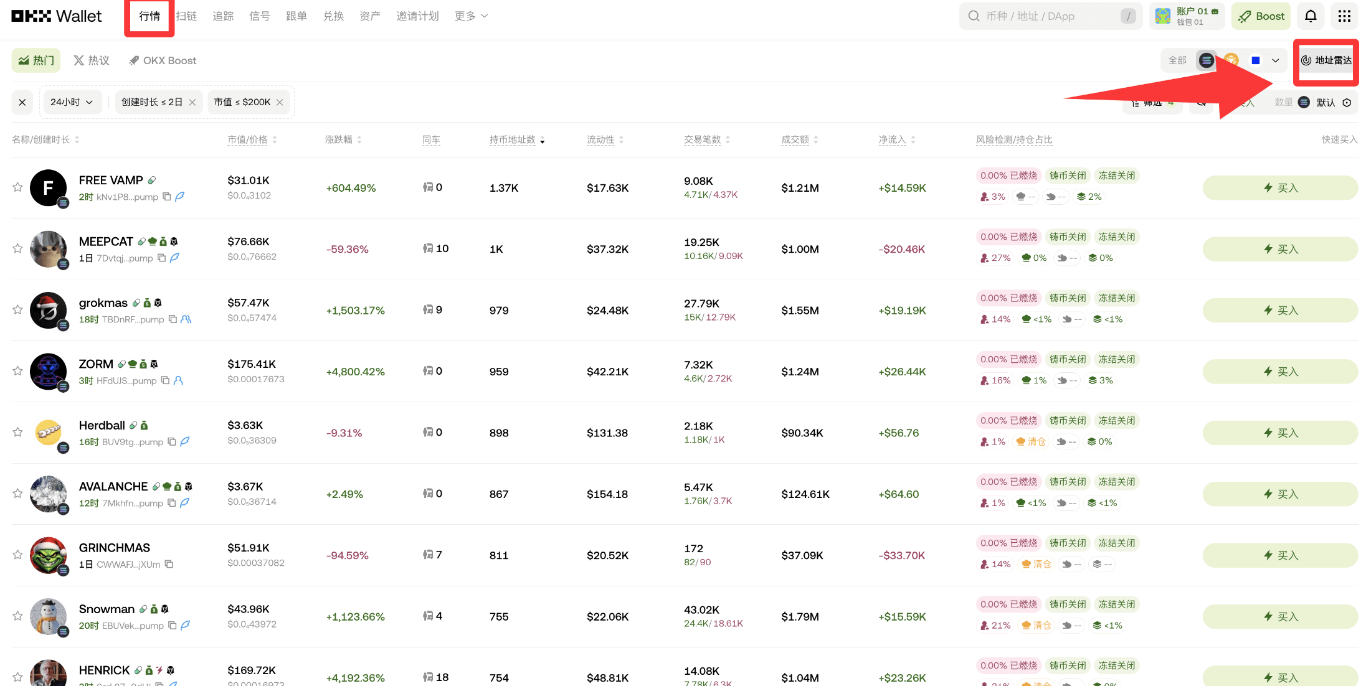The width and height of the screenshot is (1361, 686).
Task: Open the notifications bell icon
Action: [1311, 16]
